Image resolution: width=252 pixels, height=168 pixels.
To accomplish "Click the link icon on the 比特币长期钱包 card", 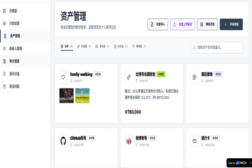I will pos(129,77).
